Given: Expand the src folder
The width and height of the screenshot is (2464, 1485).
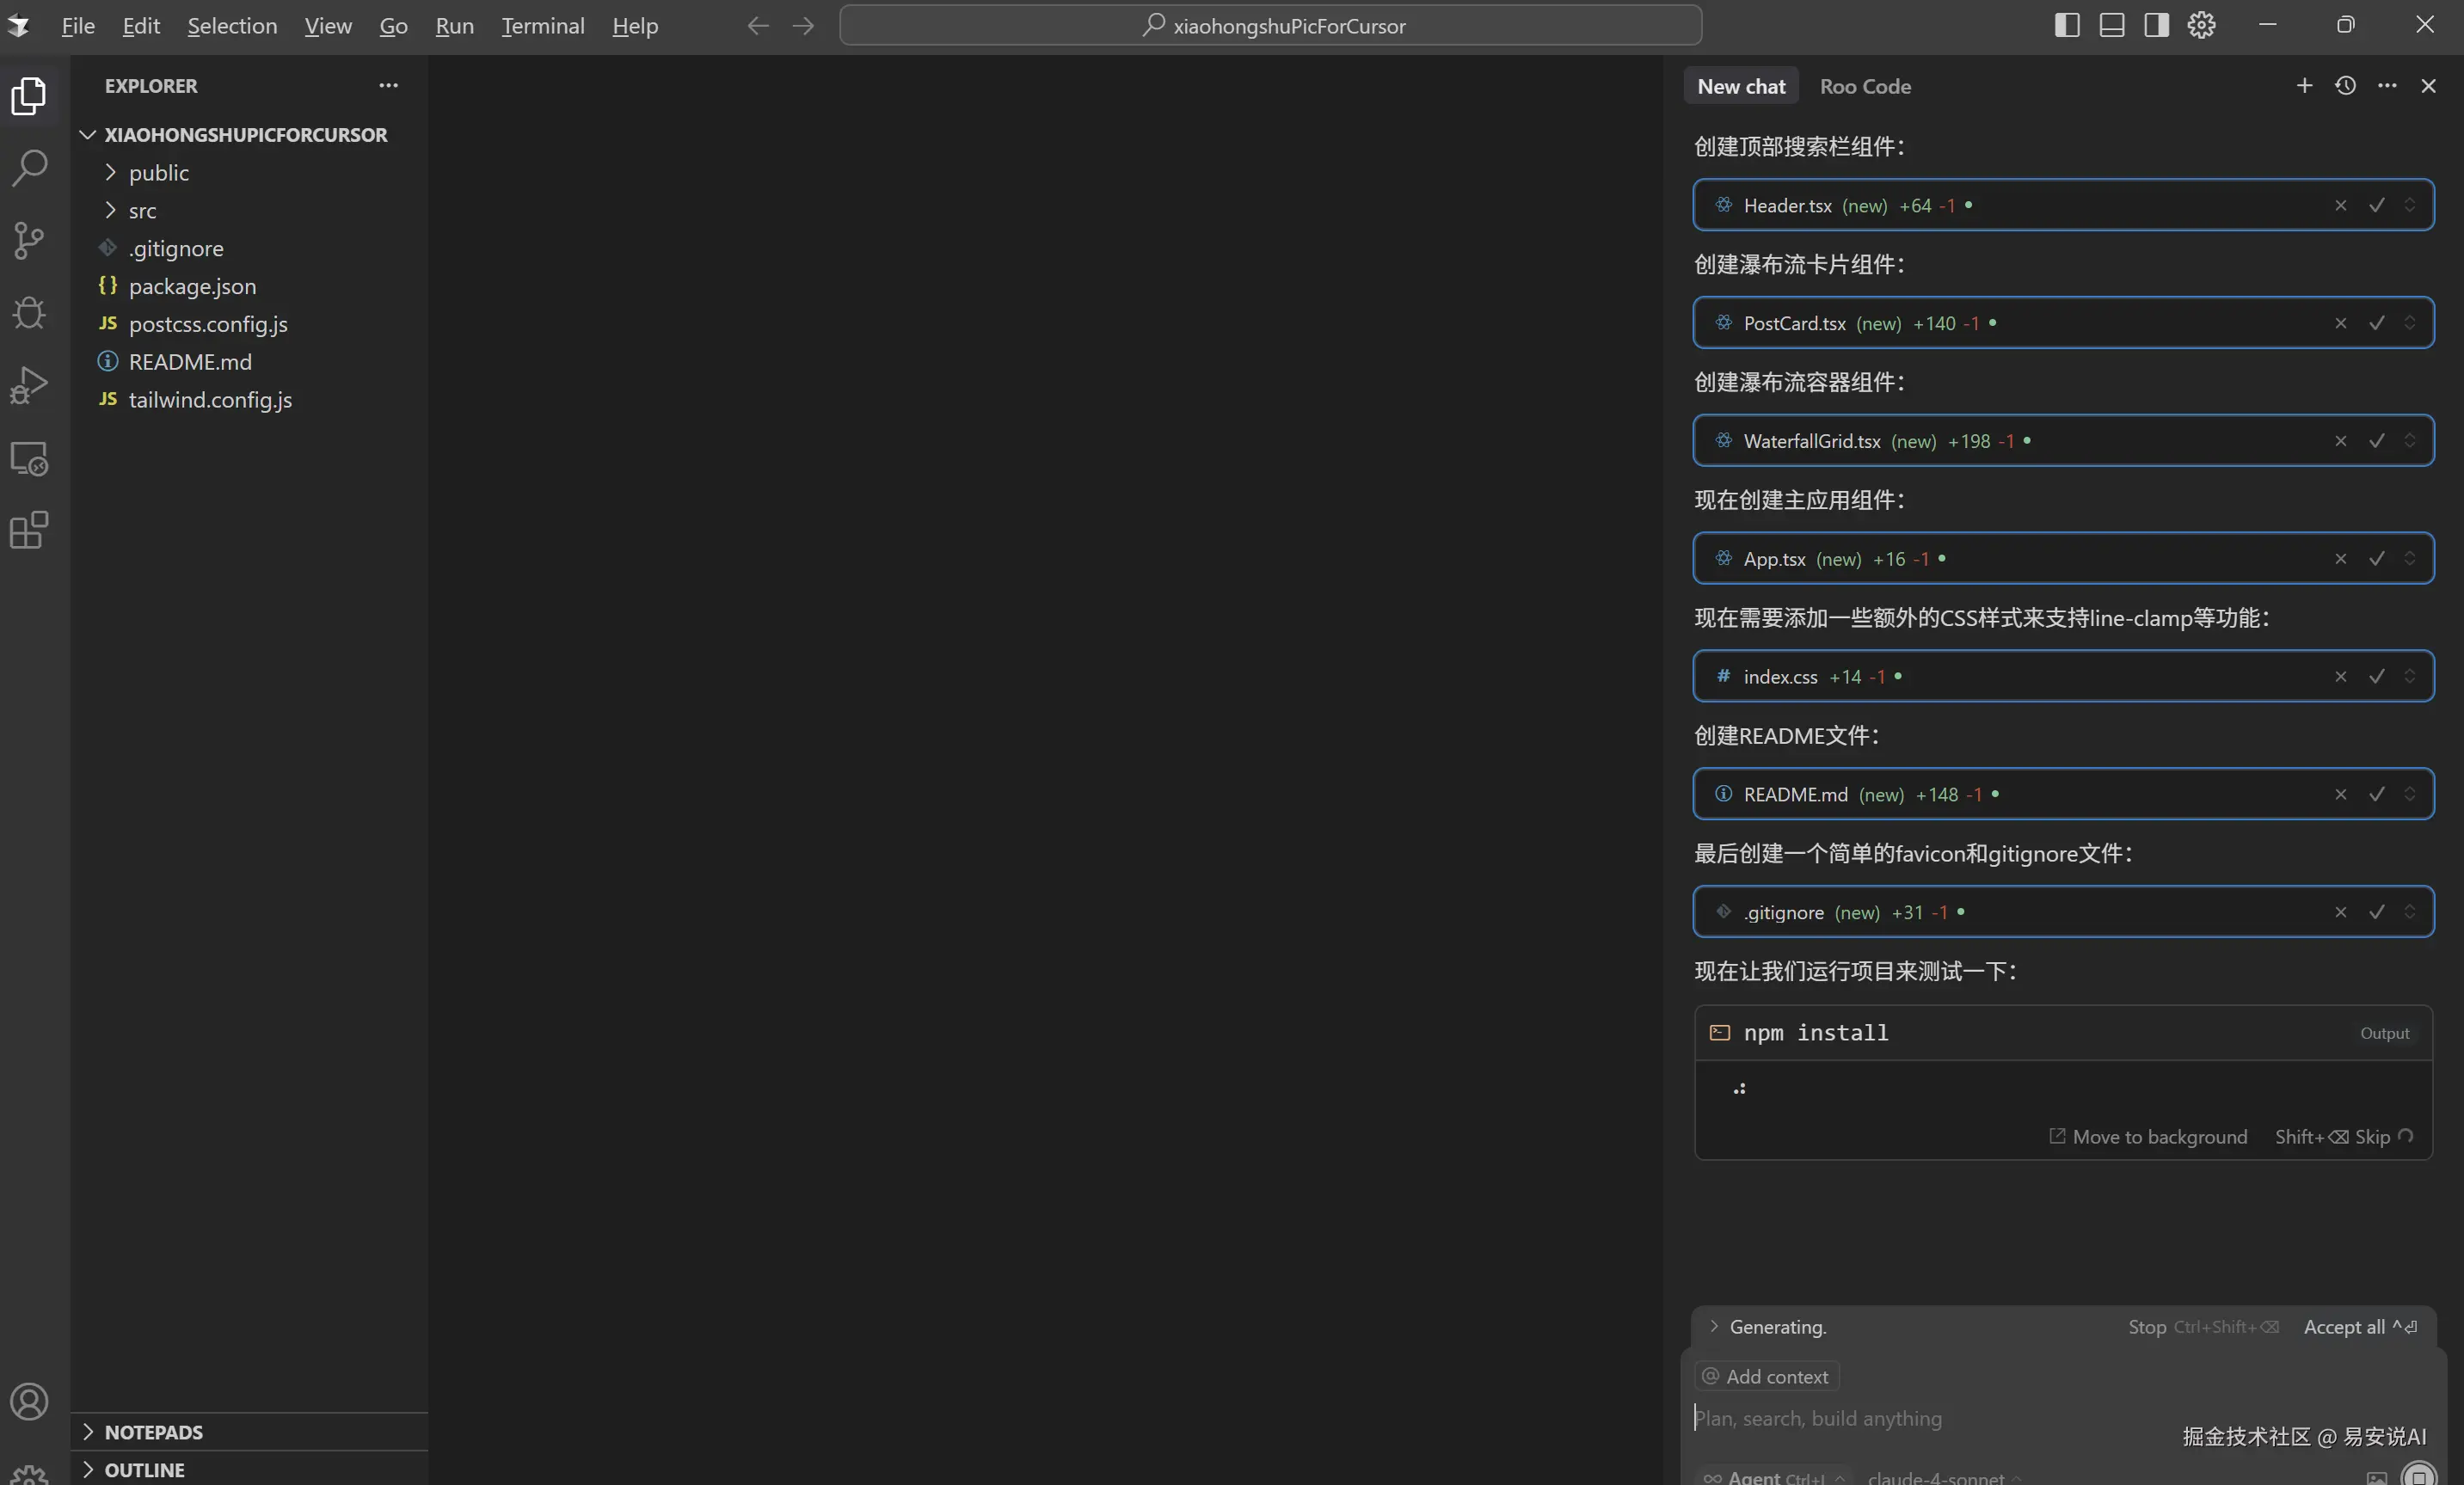Looking at the screenshot, I should pyautogui.click(x=142, y=211).
